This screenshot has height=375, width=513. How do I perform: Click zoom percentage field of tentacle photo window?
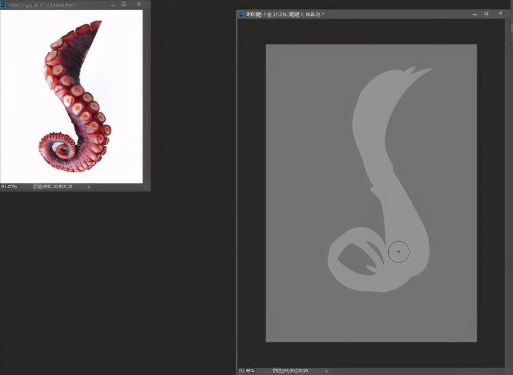8,187
